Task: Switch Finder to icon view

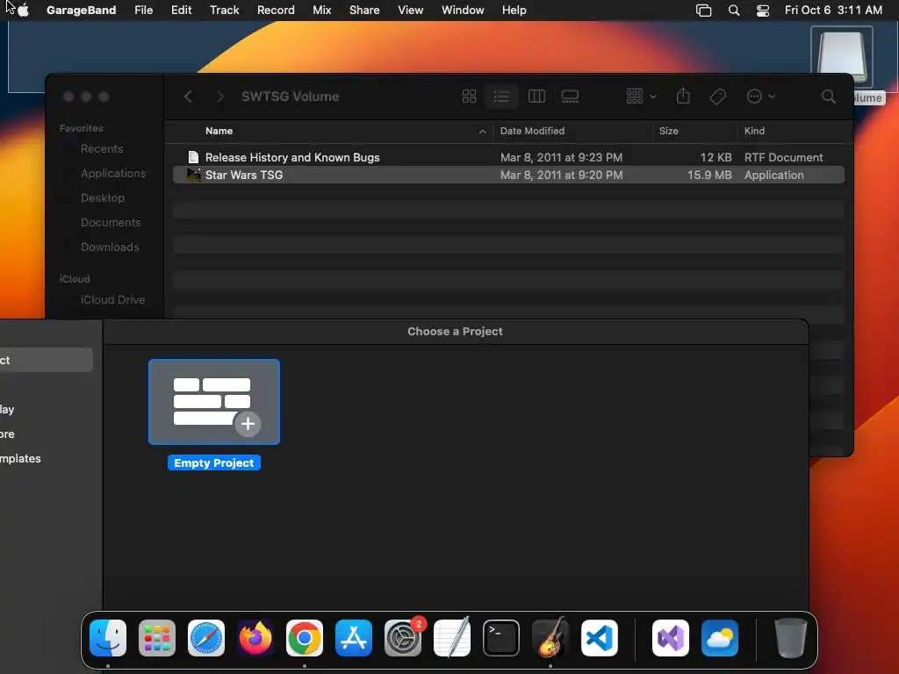Action: [x=469, y=97]
